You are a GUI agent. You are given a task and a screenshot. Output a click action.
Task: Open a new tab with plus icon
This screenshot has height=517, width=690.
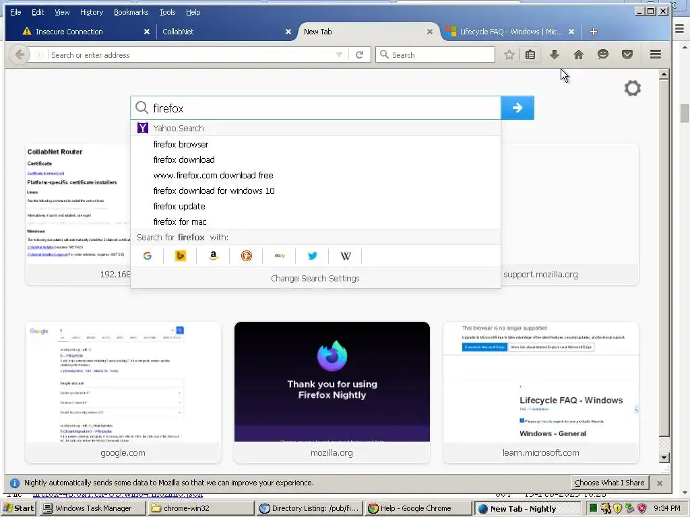(593, 32)
